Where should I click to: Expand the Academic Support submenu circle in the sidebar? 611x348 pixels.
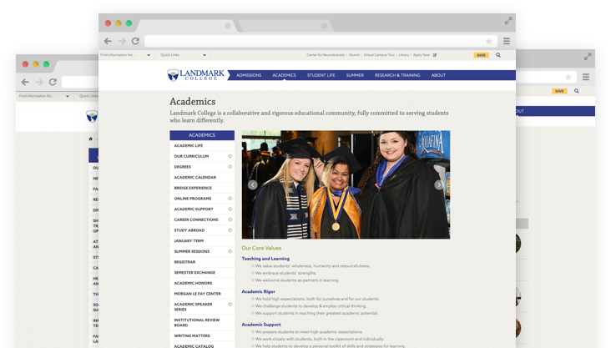(230, 209)
